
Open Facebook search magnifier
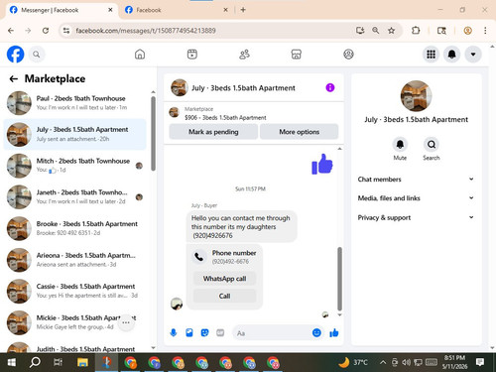click(x=37, y=55)
